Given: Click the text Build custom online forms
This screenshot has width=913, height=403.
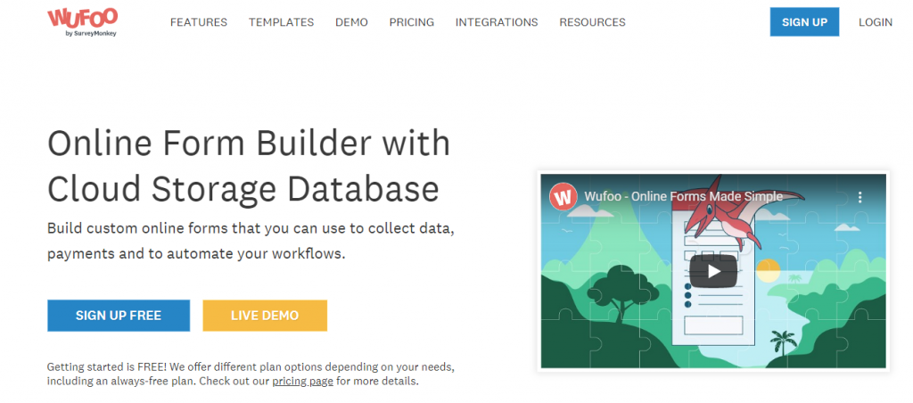Looking at the screenshot, I should pyautogui.click(x=251, y=241).
